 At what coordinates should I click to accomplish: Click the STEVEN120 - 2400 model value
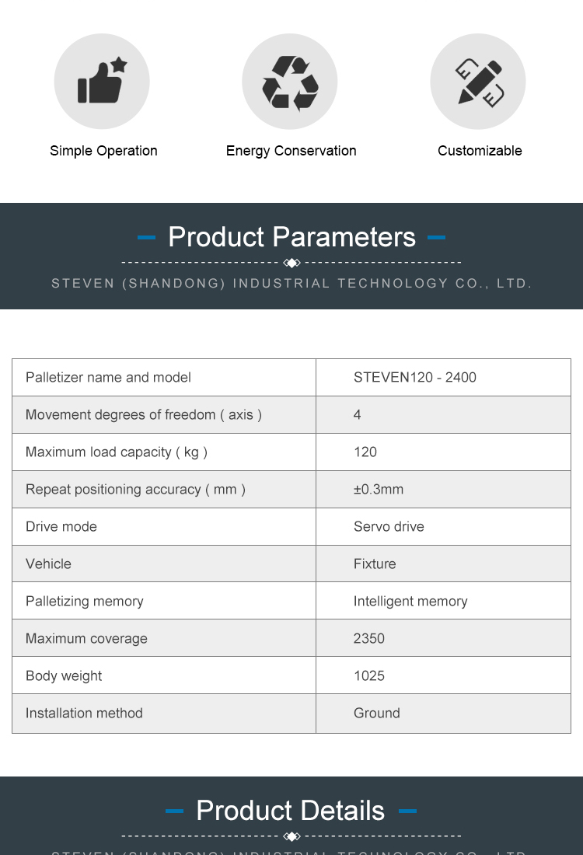click(414, 378)
